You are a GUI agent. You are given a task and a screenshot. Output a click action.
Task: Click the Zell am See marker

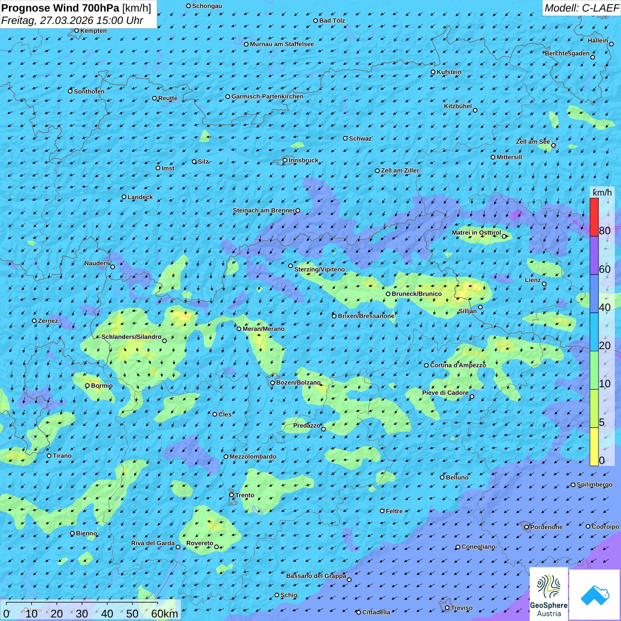(x=553, y=145)
